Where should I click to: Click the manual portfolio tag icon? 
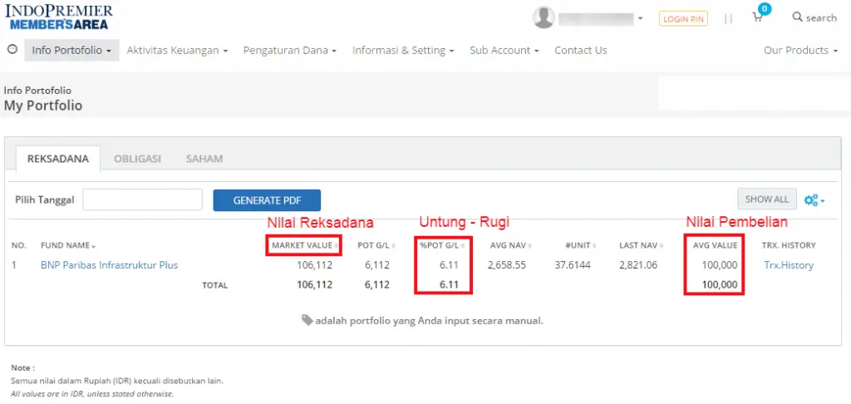[307, 320]
